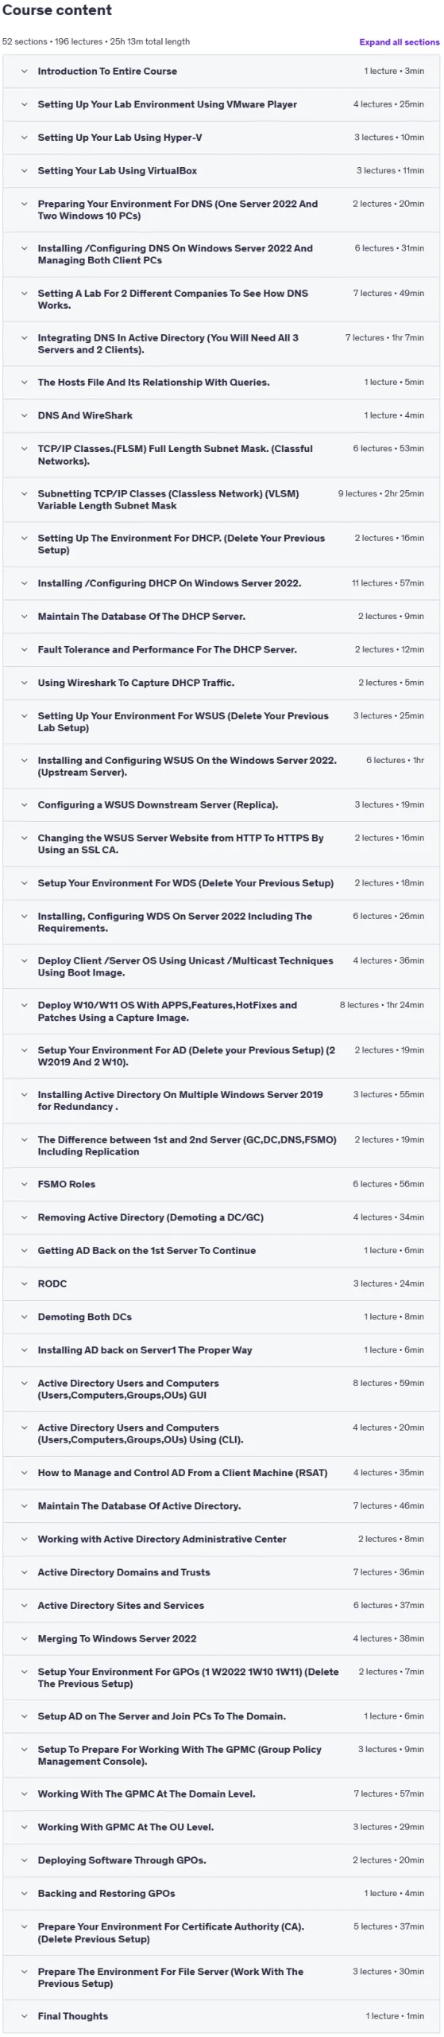Open Active Directory Sites and Services section
The width and height of the screenshot is (444, 2037).
(221, 1606)
